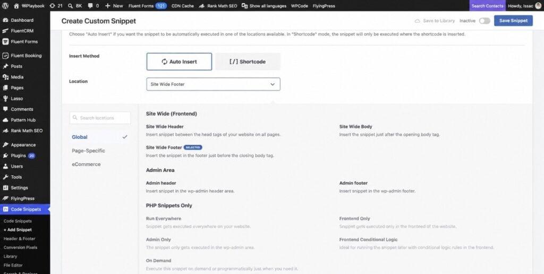Open the Header & Footer submenu link

coord(20,238)
